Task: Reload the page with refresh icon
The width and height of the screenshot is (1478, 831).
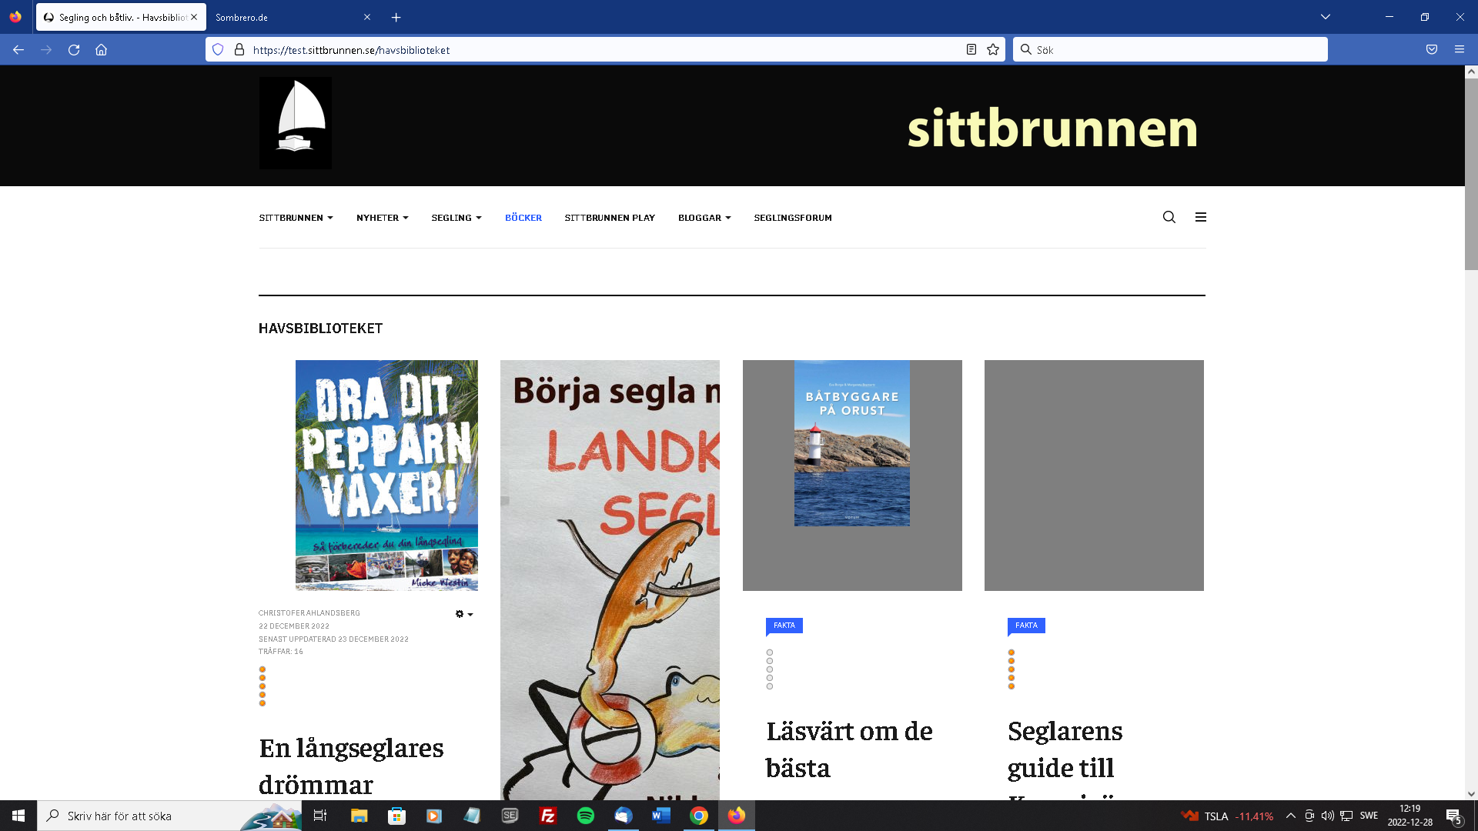Action: coord(74,50)
